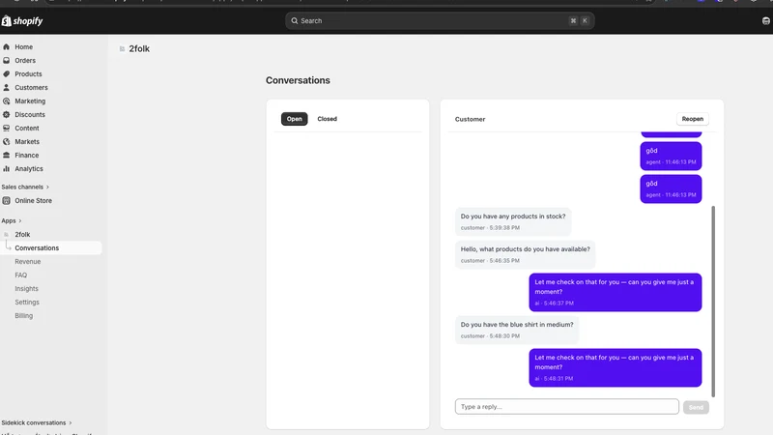Click the Finance bank icon

[7, 155]
